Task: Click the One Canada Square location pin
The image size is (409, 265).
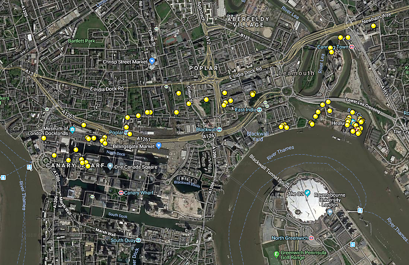Action: [x=110, y=166]
